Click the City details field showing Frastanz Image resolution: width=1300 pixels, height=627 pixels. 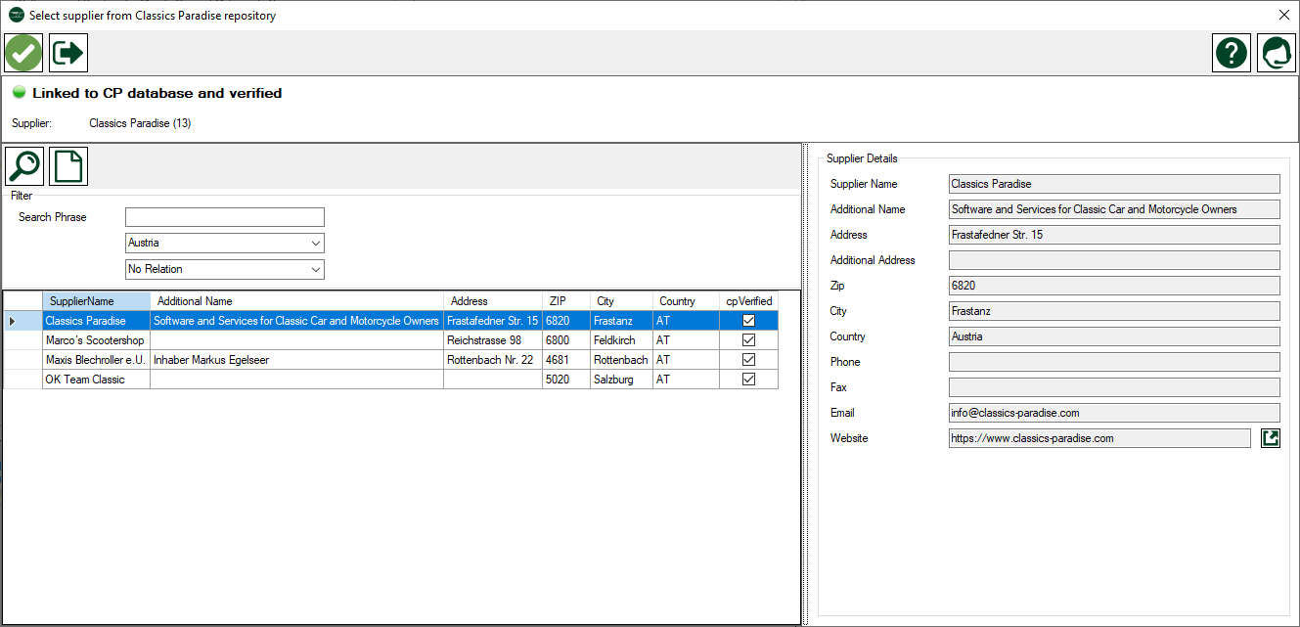1114,311
